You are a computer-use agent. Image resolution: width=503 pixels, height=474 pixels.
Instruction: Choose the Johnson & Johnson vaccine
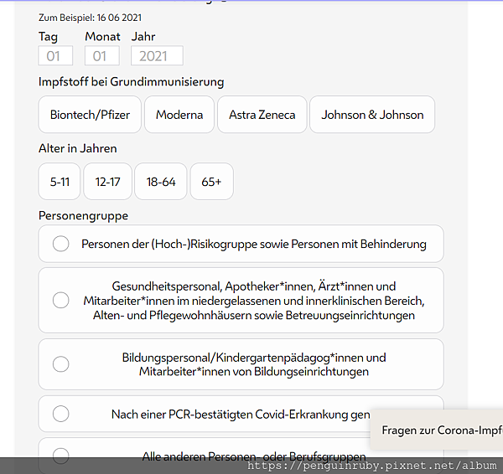coord(372,115)
